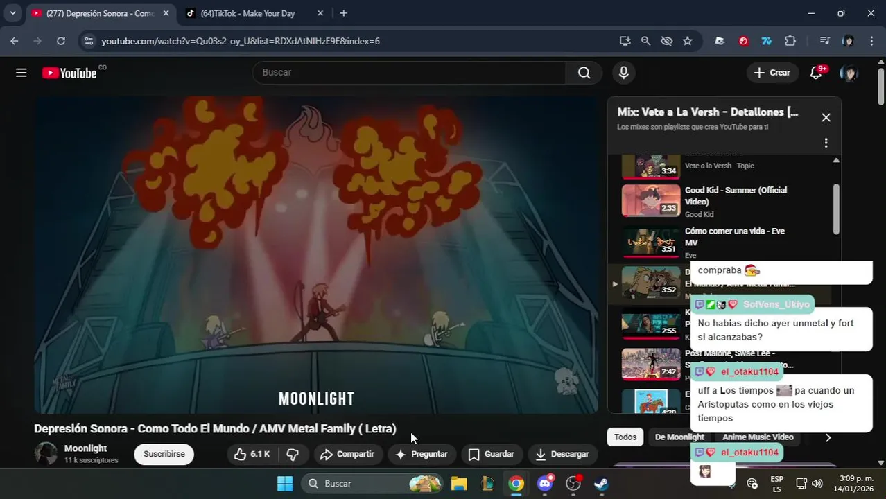
Task: Open Chrome profile avatar
Action: tap(848, 41)
